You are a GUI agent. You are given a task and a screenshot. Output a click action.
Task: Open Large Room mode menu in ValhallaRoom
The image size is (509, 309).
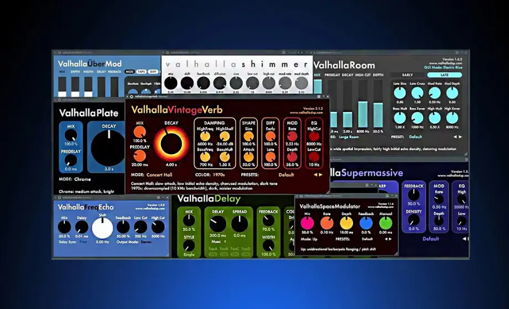coord(349,137)
